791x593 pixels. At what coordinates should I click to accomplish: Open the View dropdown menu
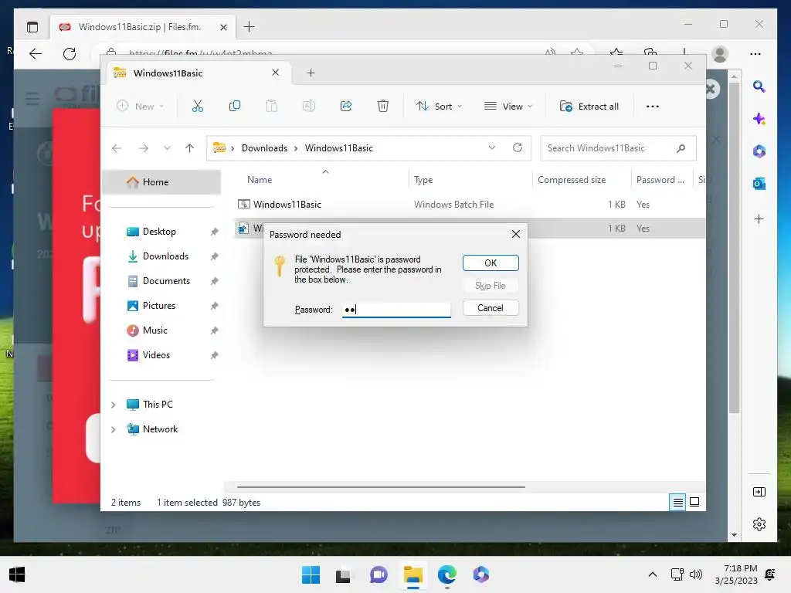click(508, 107)
